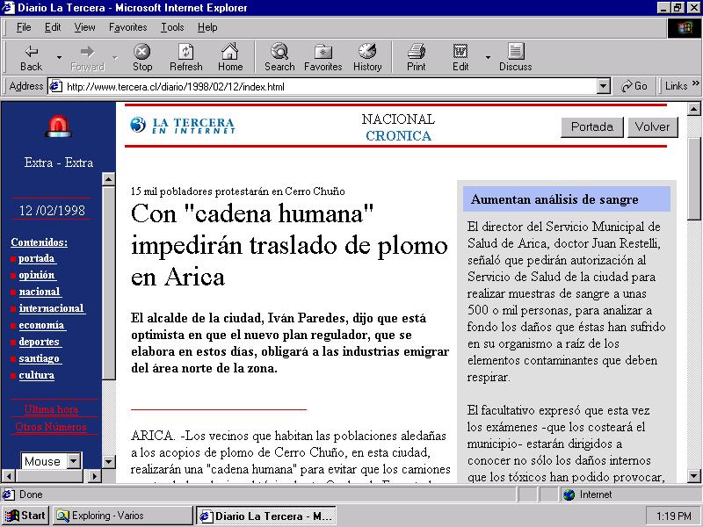Open the cultura section link
703x527 pixels.
point(37,375)
